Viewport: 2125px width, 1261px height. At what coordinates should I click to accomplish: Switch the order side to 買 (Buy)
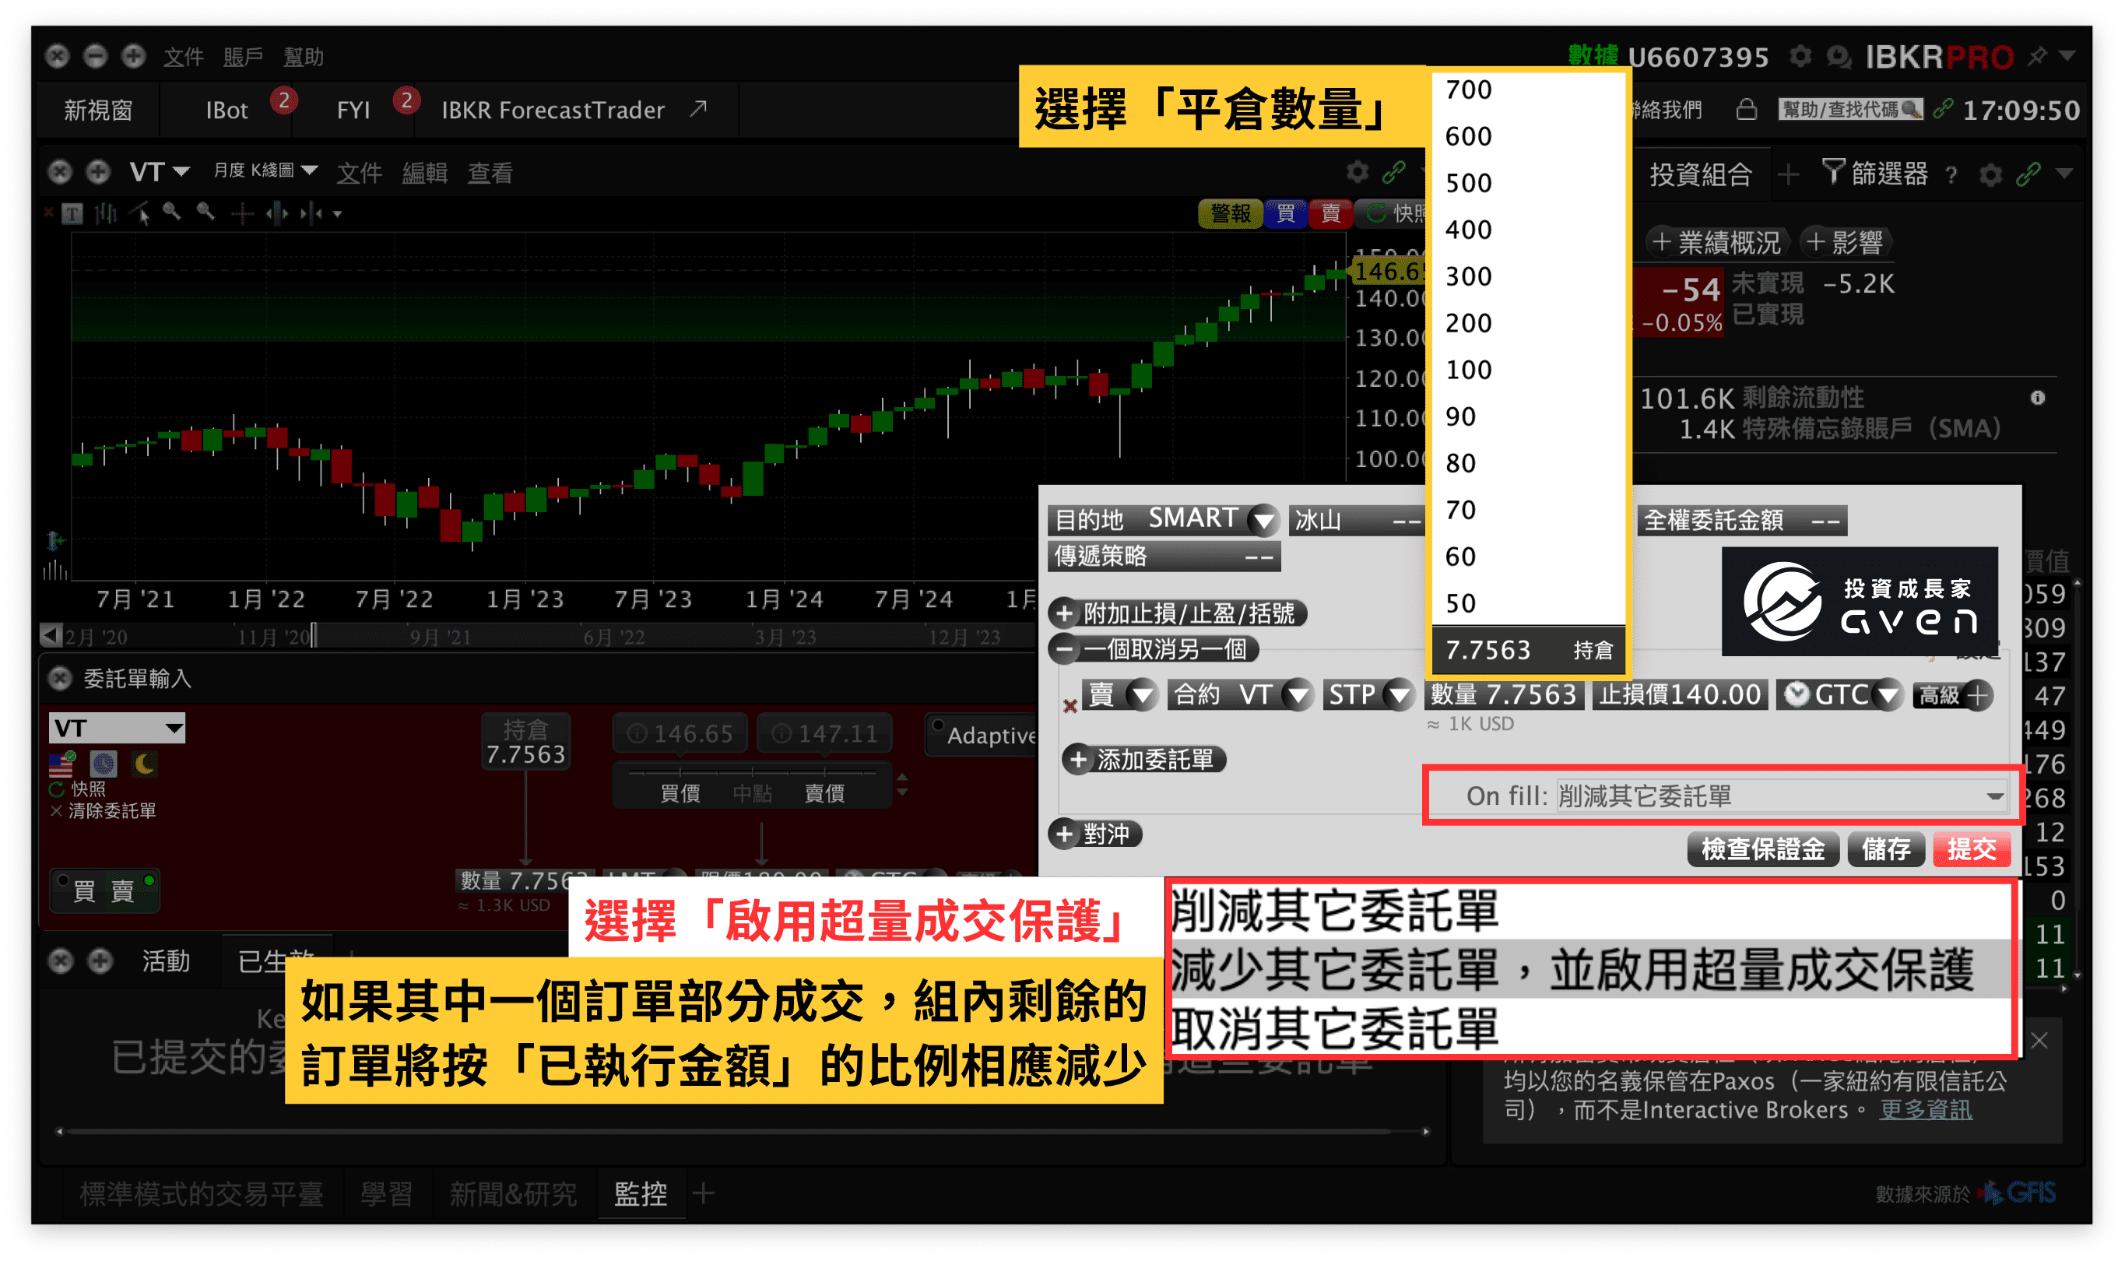pyautogui.click(x=85, y=890)
